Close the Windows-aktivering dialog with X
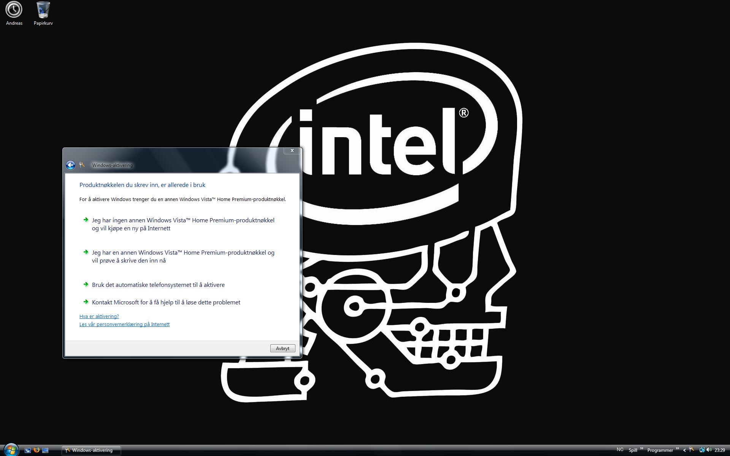This screenshot has width=730, height=456. pos(292,150)
